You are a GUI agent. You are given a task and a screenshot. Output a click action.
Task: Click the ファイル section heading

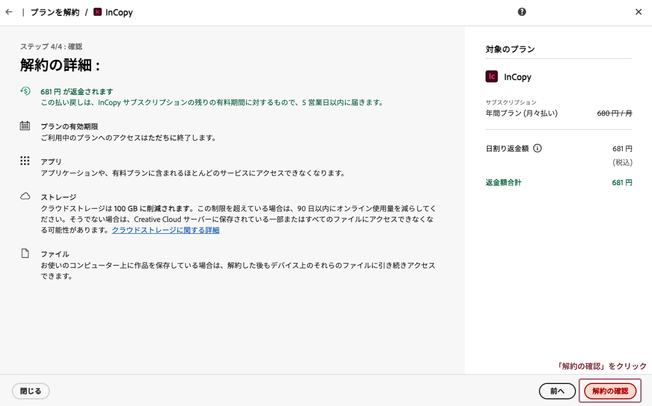click(55, 254)
